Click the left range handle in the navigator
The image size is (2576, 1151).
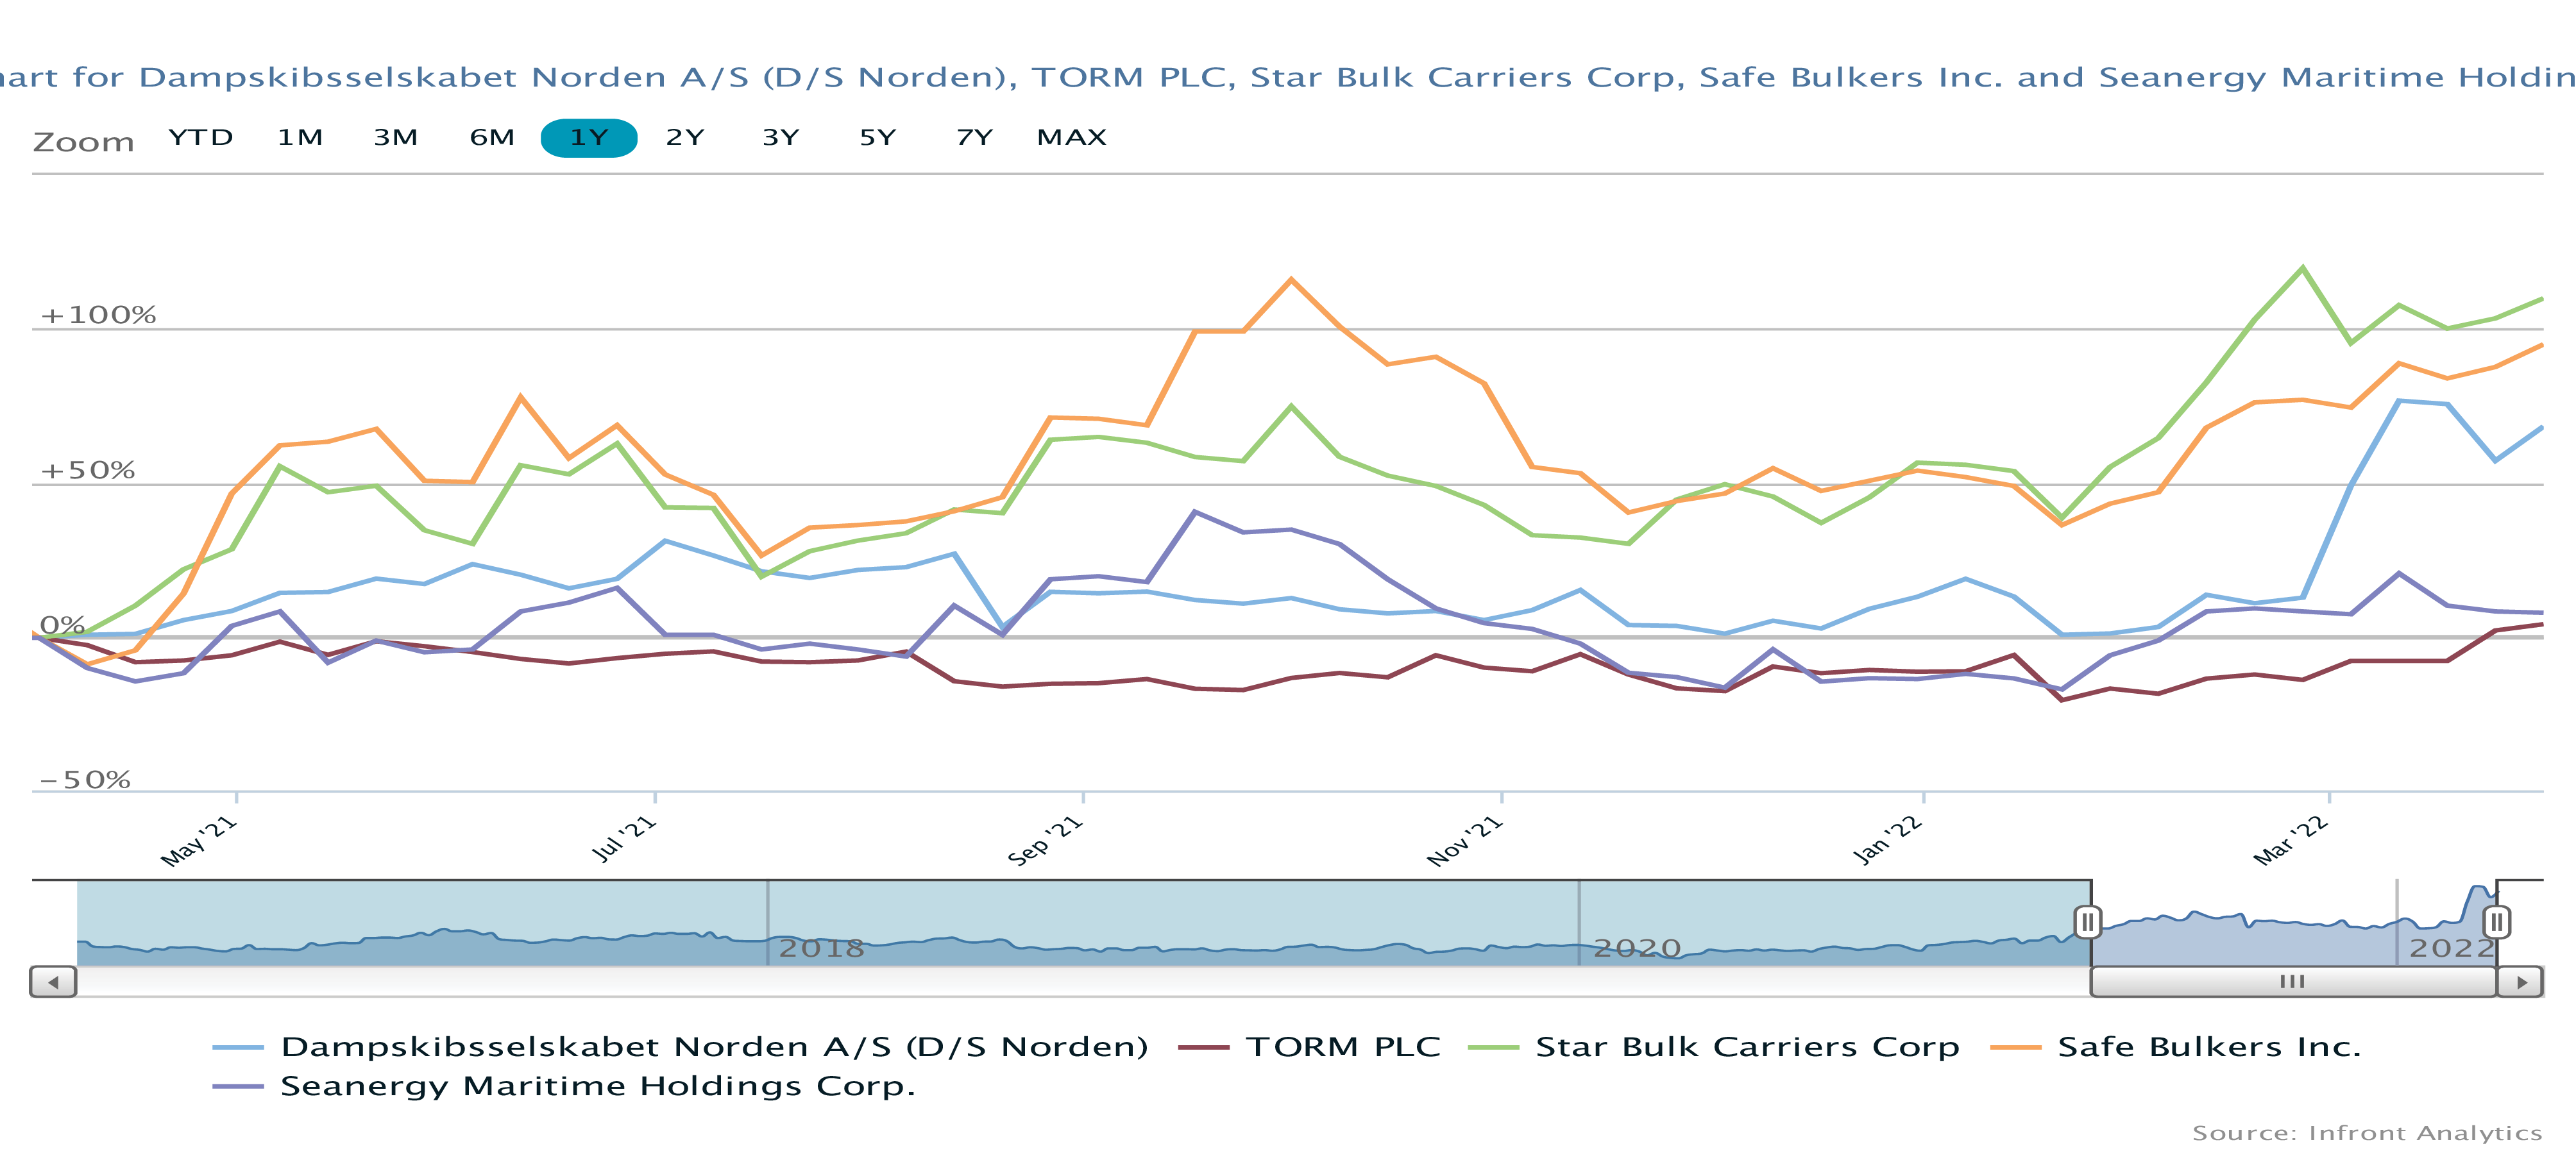2087,921
